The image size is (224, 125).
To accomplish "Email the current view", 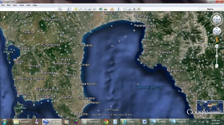I will pyautogui.click(x=125, y=9).
